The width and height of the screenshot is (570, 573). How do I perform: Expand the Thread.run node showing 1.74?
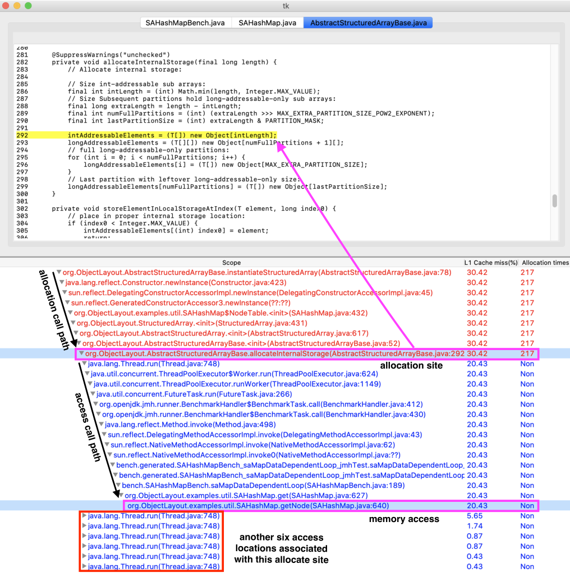85,526
